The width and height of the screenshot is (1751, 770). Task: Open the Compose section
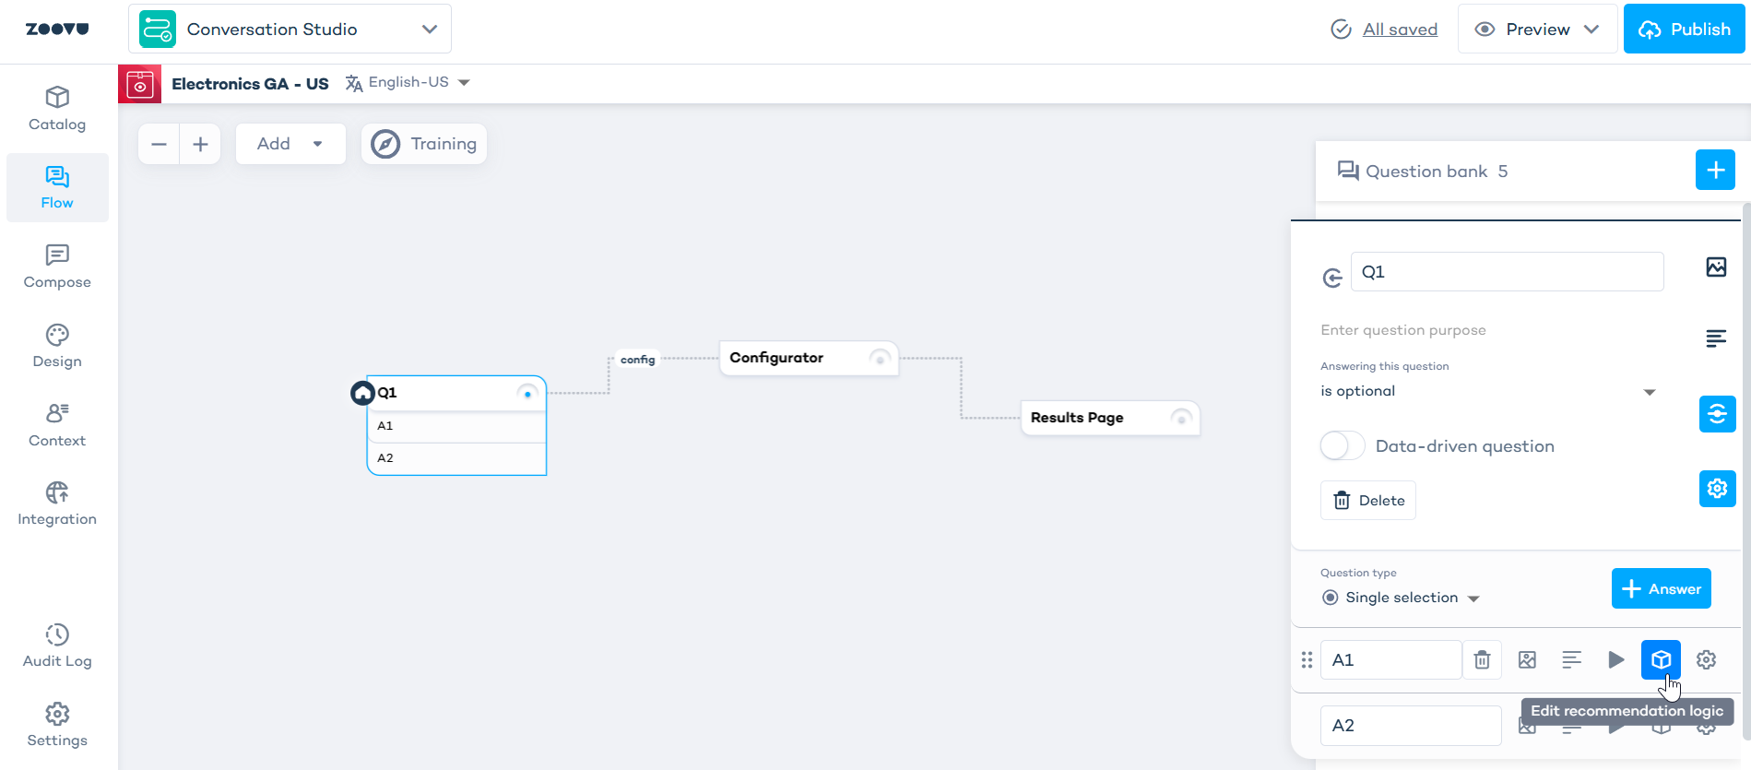click(x=57, y=267)
